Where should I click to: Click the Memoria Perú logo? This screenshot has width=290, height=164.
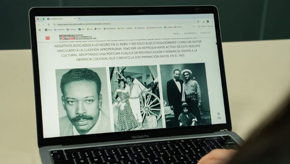[78, 37]
